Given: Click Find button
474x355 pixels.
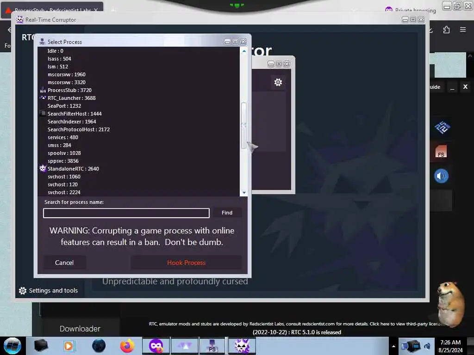Looking at the screenshot, I should (227, 213).
